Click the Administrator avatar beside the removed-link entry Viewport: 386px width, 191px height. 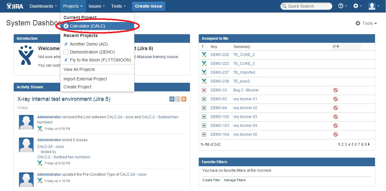[26, 122]
